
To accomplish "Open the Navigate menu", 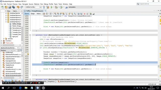I will coord(25,4).
